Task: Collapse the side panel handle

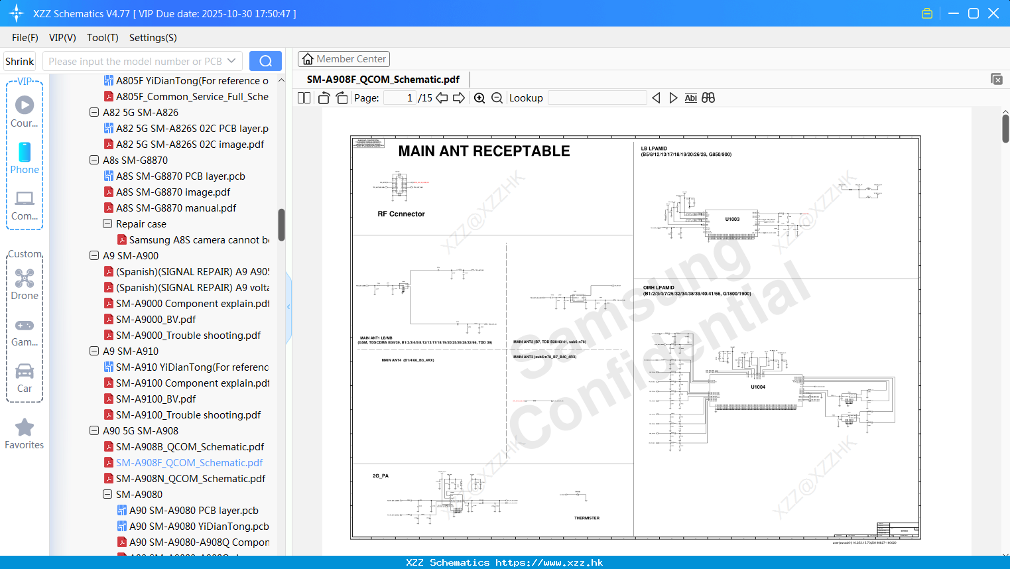Action: (x=288, y=307)
